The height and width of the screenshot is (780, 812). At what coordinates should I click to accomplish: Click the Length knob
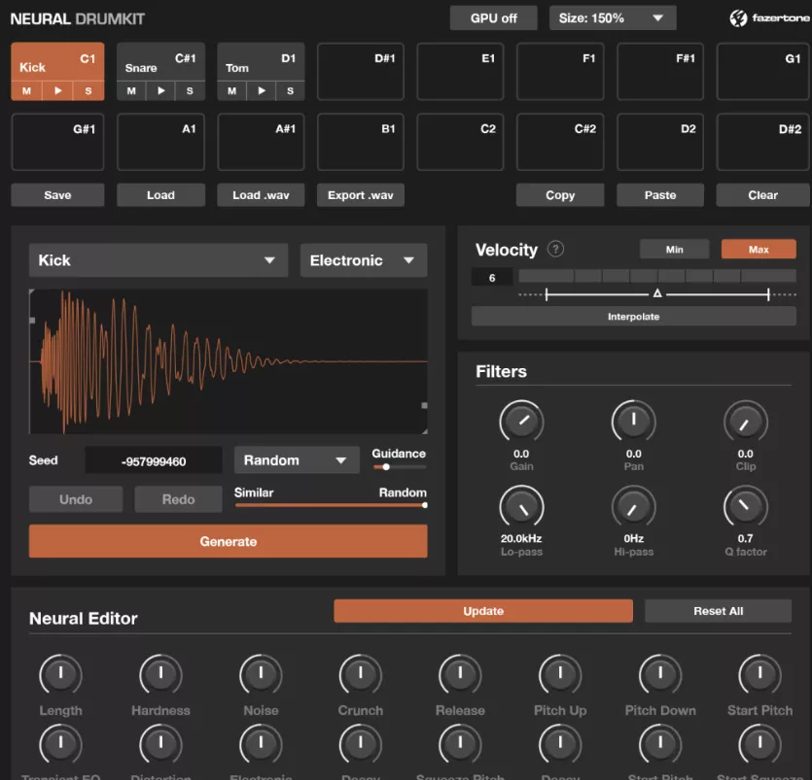(x=60, y=674)
